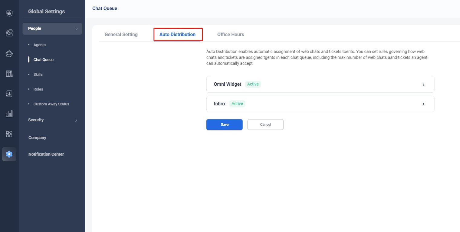Open the contacts address book icon
Viewport: 460px width, 232px height.
pos(9,94)
